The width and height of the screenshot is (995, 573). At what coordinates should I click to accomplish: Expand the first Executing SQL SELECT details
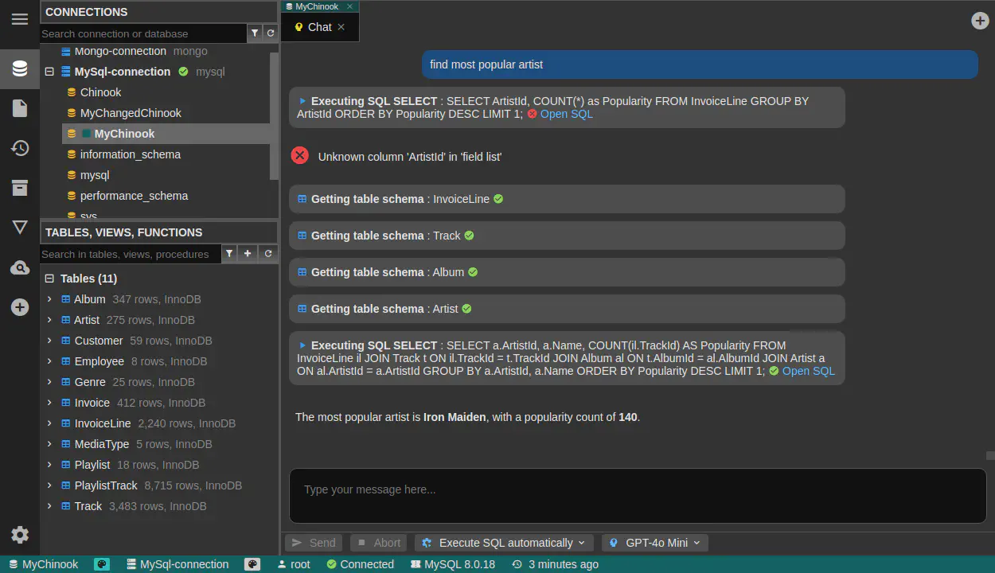point(302,101)
